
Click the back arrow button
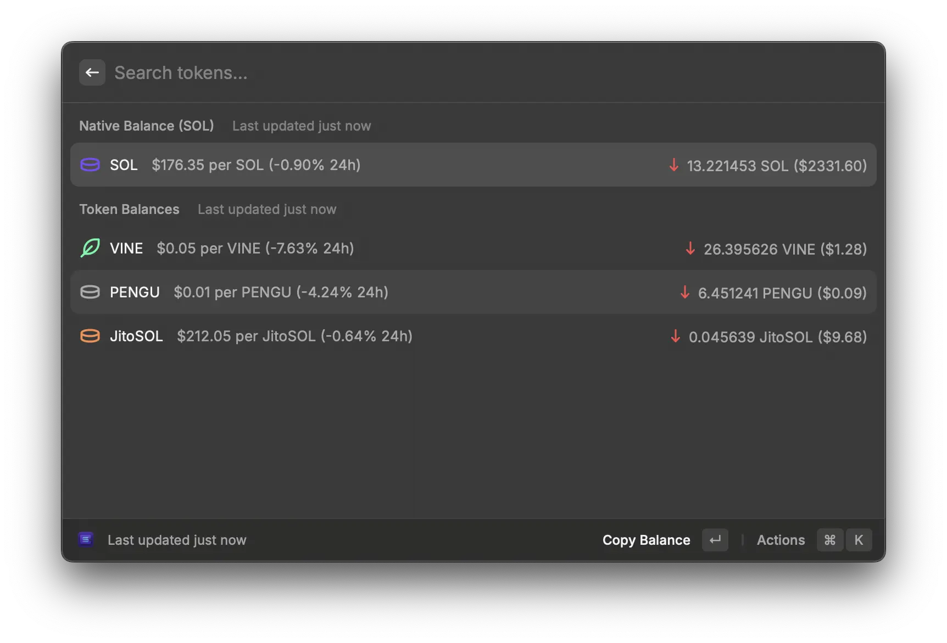pyautogui.click(x=92, y=72)
